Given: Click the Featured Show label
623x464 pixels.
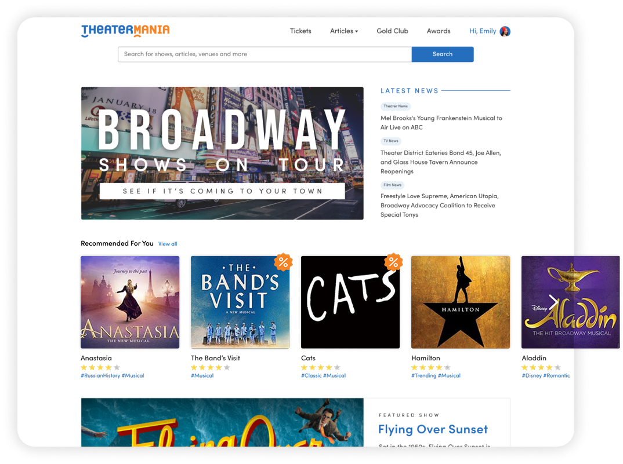Looking at the screenshot, I should (x=409, y=415).
